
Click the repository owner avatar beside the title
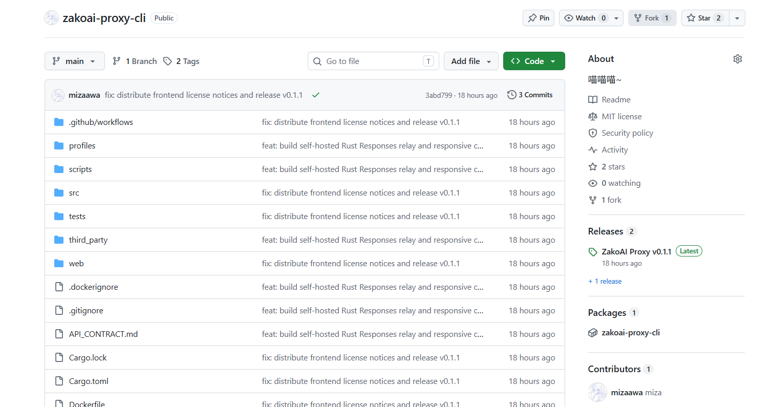coord(51,18)
